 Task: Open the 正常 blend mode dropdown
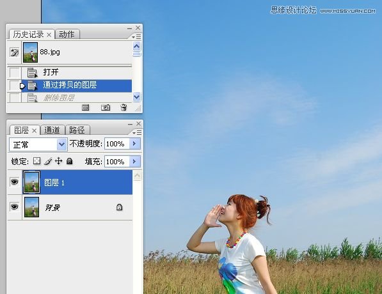tap(62, 144)
